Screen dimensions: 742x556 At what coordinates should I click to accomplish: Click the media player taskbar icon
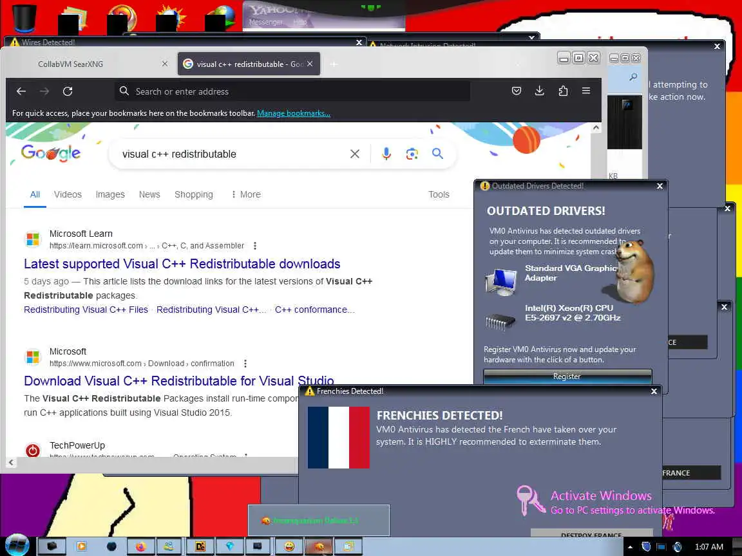(x=81, y=546)
